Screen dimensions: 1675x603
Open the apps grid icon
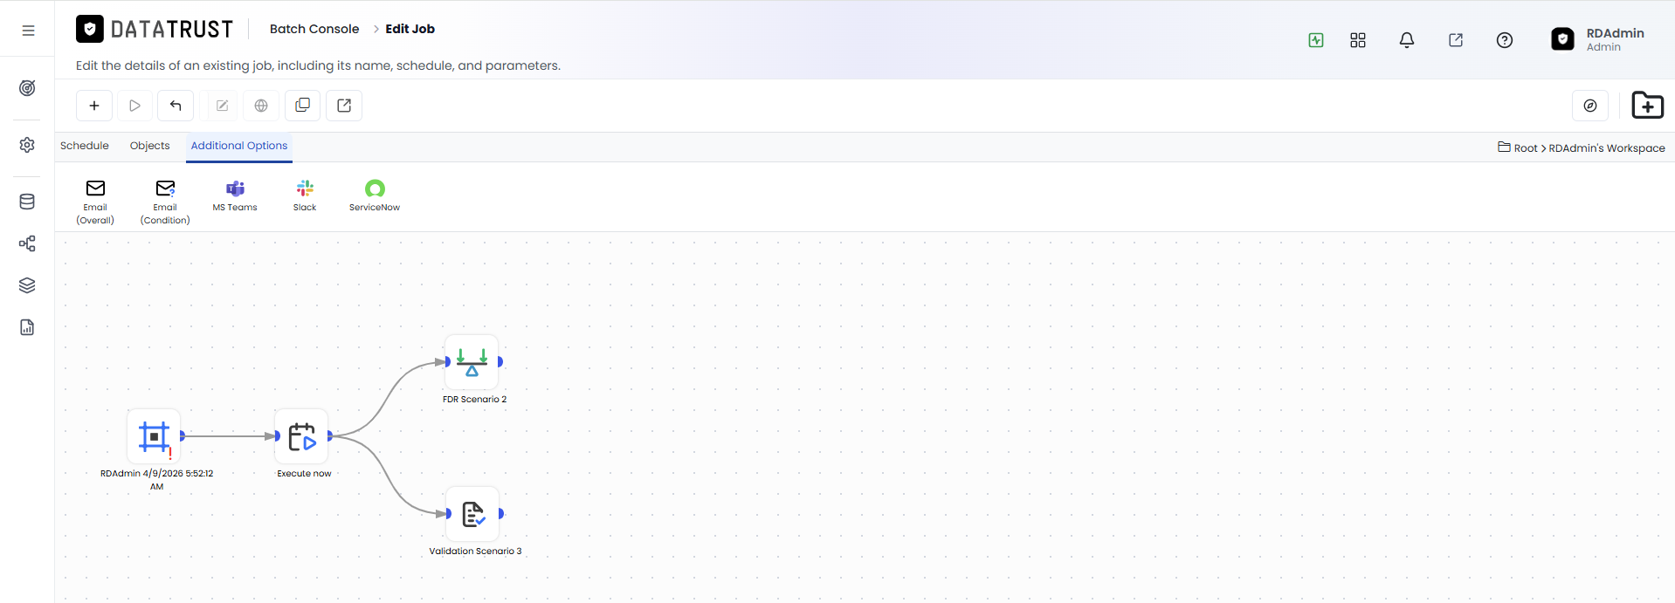click(1358, 40)
